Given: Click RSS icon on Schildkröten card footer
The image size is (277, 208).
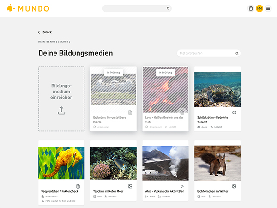Looking at the screenshot, I should 211,127.
